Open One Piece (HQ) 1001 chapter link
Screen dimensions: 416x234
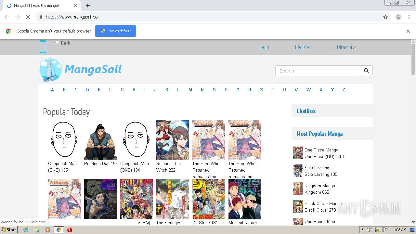pyautogui.click(x=324, y=156)
